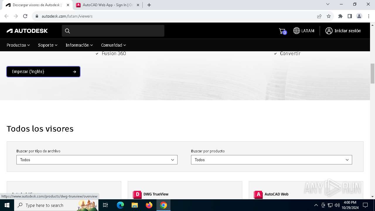Click the site lock icon in the address bar

point(37,16)
